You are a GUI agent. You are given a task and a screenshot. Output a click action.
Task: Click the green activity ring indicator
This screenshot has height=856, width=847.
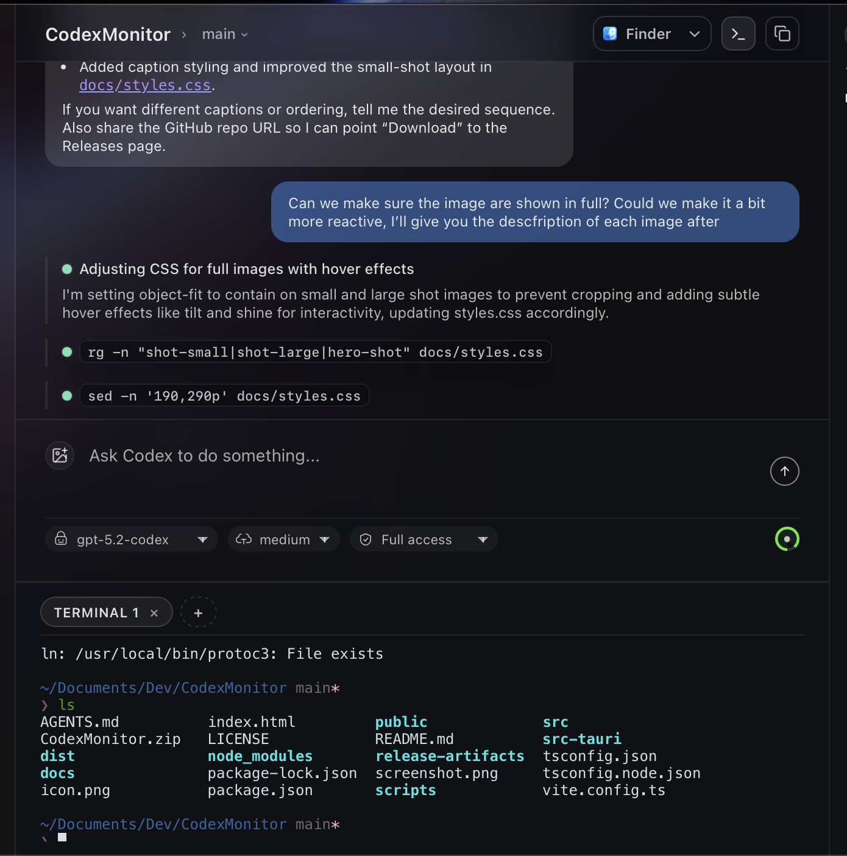(x=787, y=539)
